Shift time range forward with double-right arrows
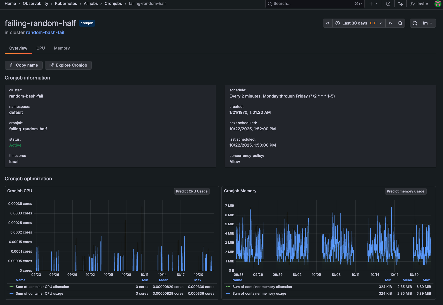 [390, 23]
